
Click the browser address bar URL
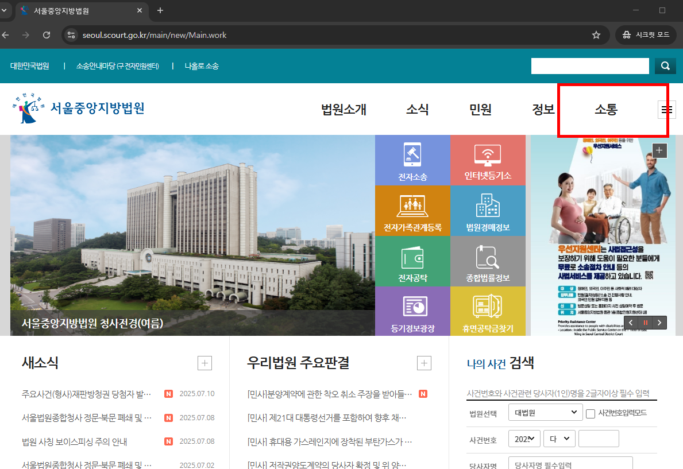(154, 35)
